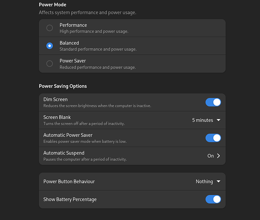This screenshot has height=220, width=260.
Task: Open the Automatic Suspend settings row
Action: pos(132,156)
